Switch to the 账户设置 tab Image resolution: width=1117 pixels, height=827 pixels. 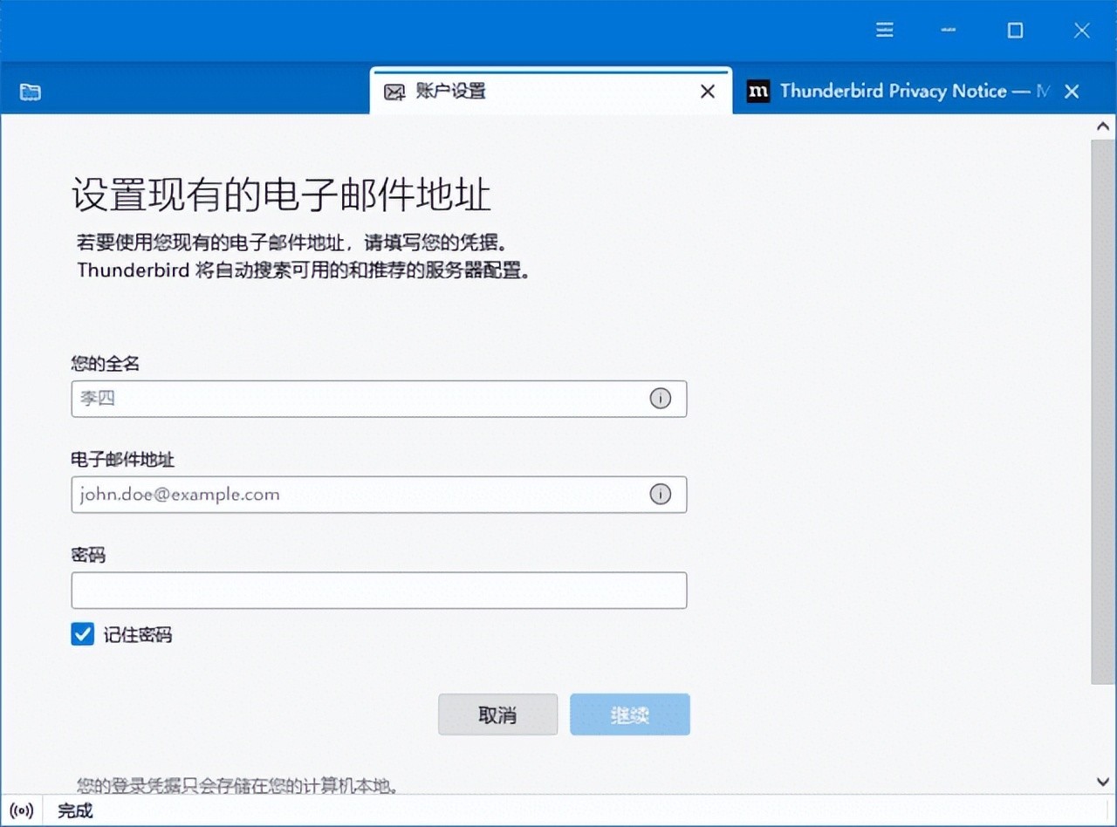click(x=524, y=92)
